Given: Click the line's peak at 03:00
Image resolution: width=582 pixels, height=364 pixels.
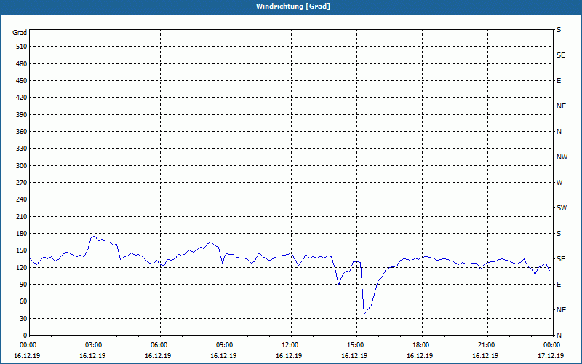Looking at the screenshot, I should click(x=95, y=236).
